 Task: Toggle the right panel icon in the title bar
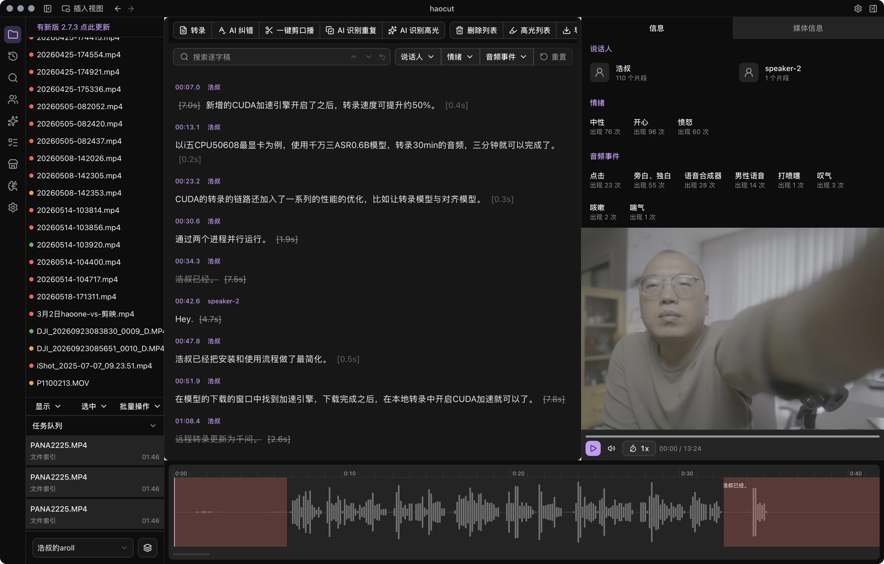click(873, 8)
